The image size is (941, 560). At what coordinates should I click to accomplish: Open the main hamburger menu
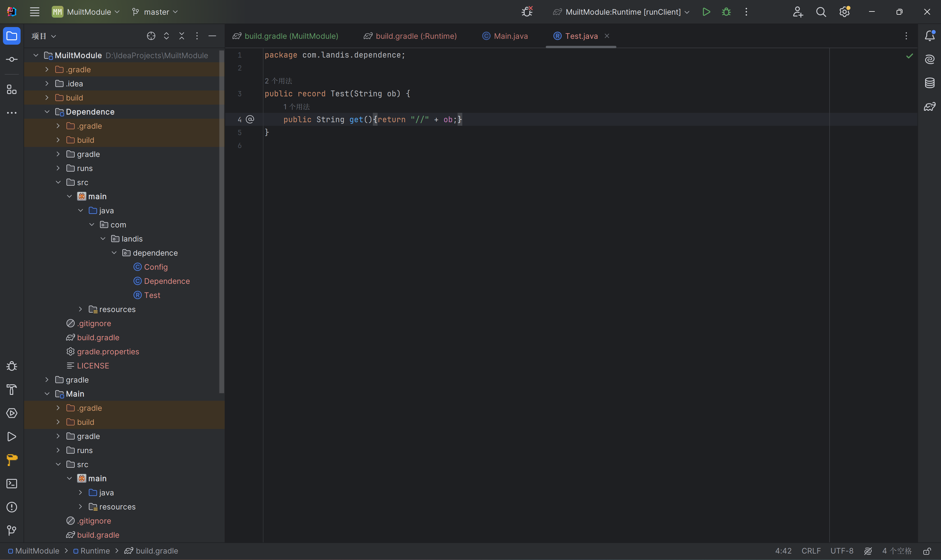[x=34, y=12]
